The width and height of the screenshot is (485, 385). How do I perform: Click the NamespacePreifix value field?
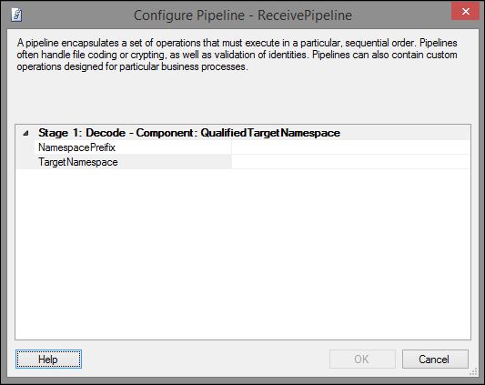point(350,147)
